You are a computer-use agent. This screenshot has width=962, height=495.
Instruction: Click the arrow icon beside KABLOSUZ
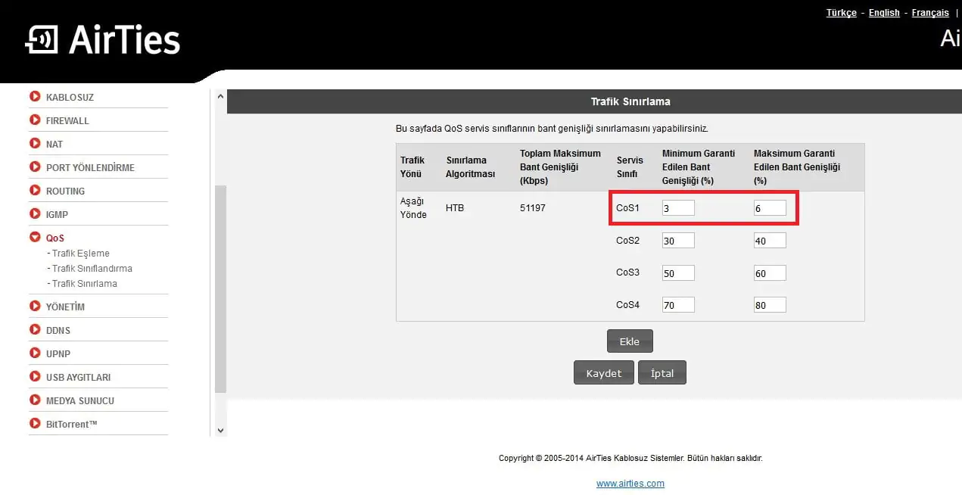[x=35, y=96]
